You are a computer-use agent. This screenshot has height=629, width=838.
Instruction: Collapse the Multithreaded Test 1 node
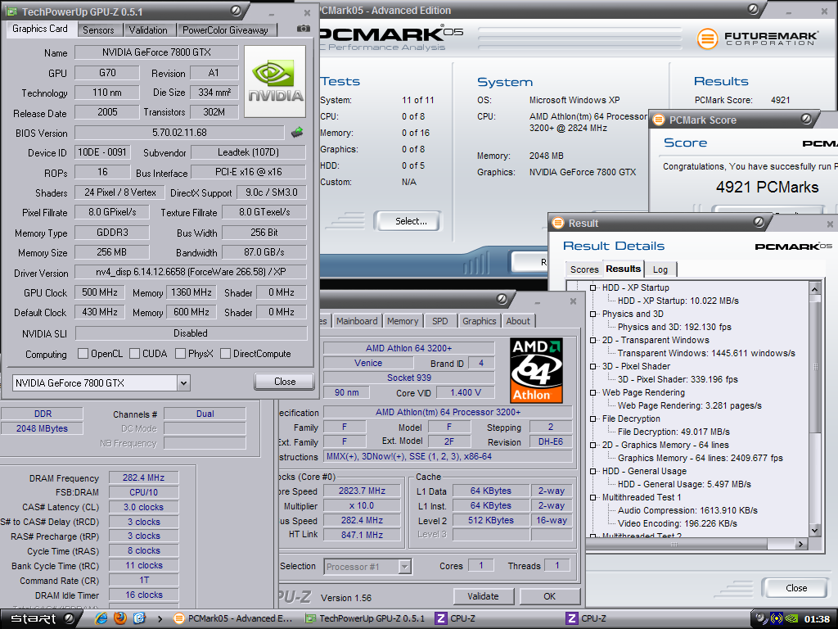point(592,497)
